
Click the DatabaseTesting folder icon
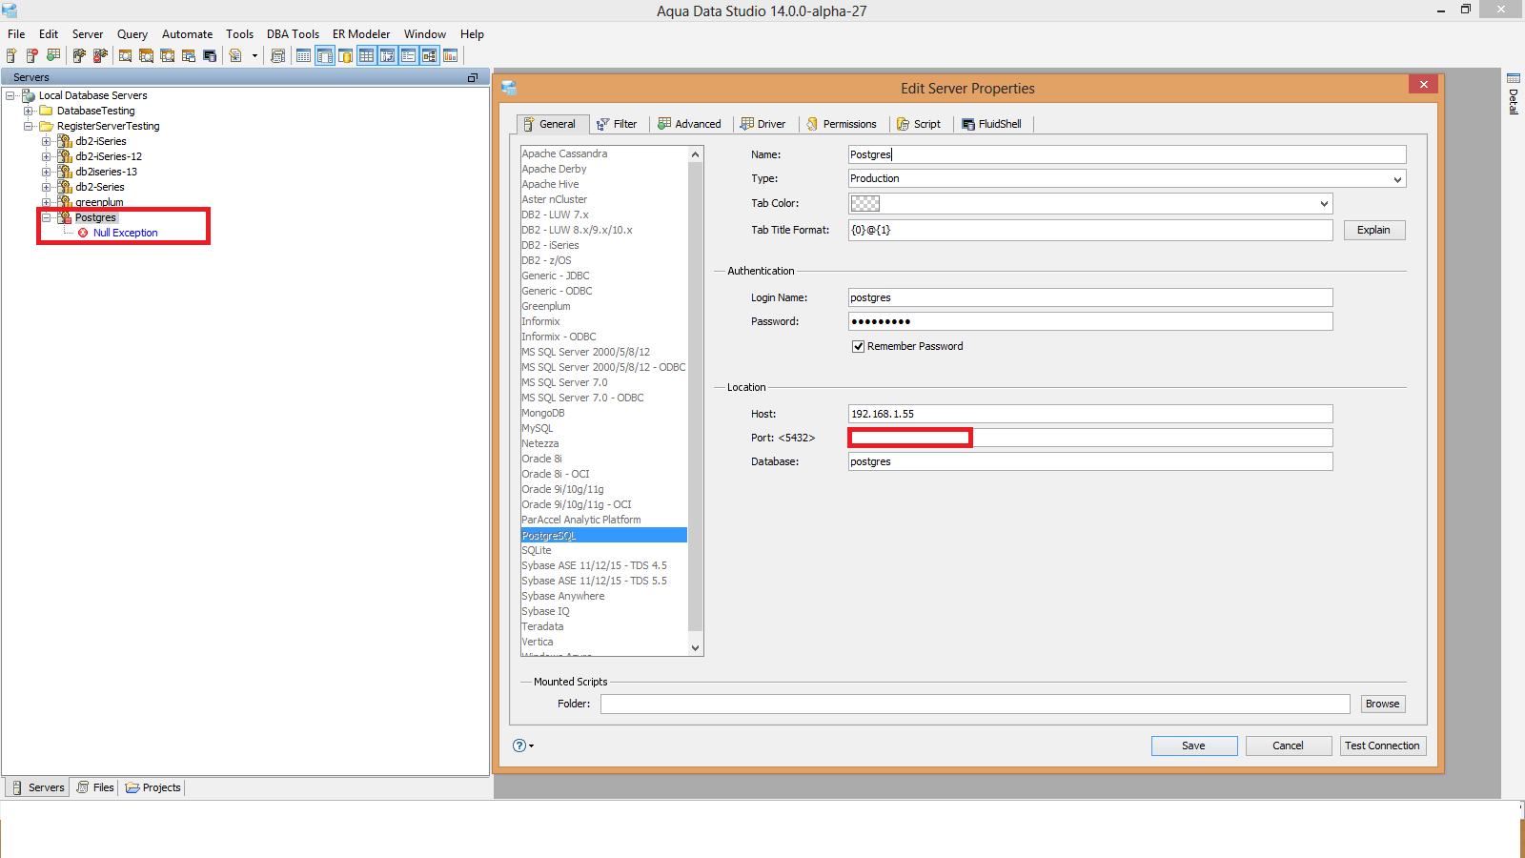pos(46,111)
